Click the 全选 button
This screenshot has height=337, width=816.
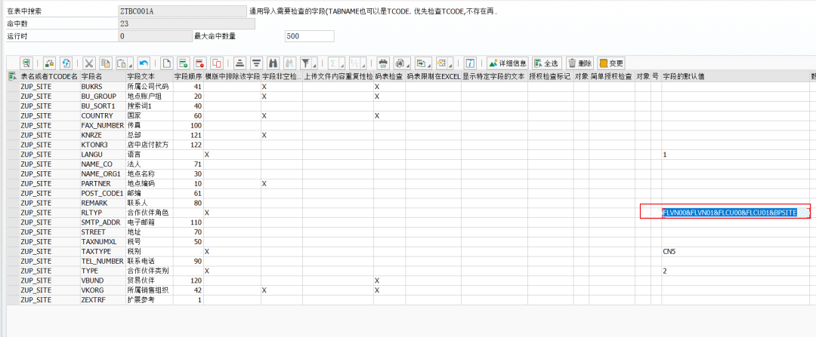click(547, 63)
